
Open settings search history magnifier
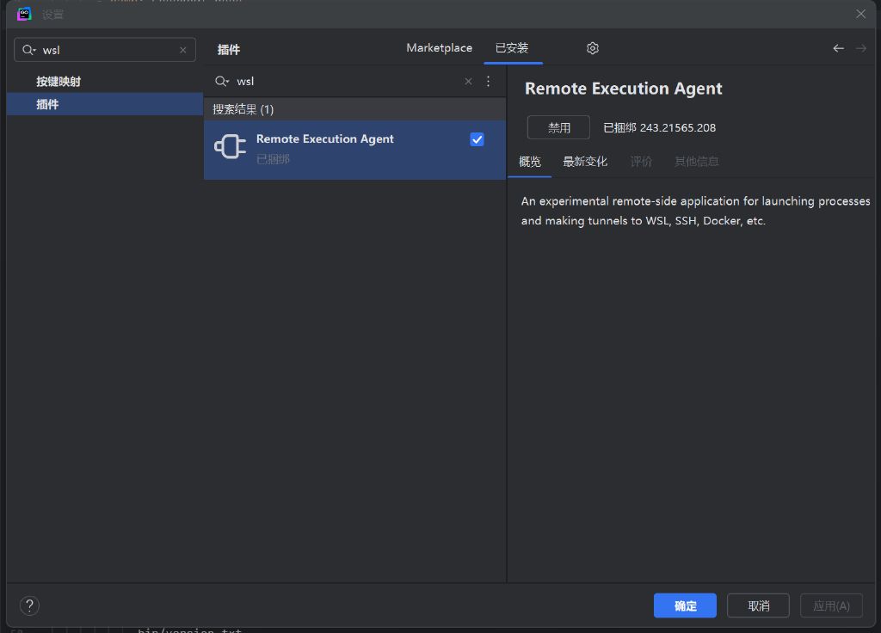[28, 50]
